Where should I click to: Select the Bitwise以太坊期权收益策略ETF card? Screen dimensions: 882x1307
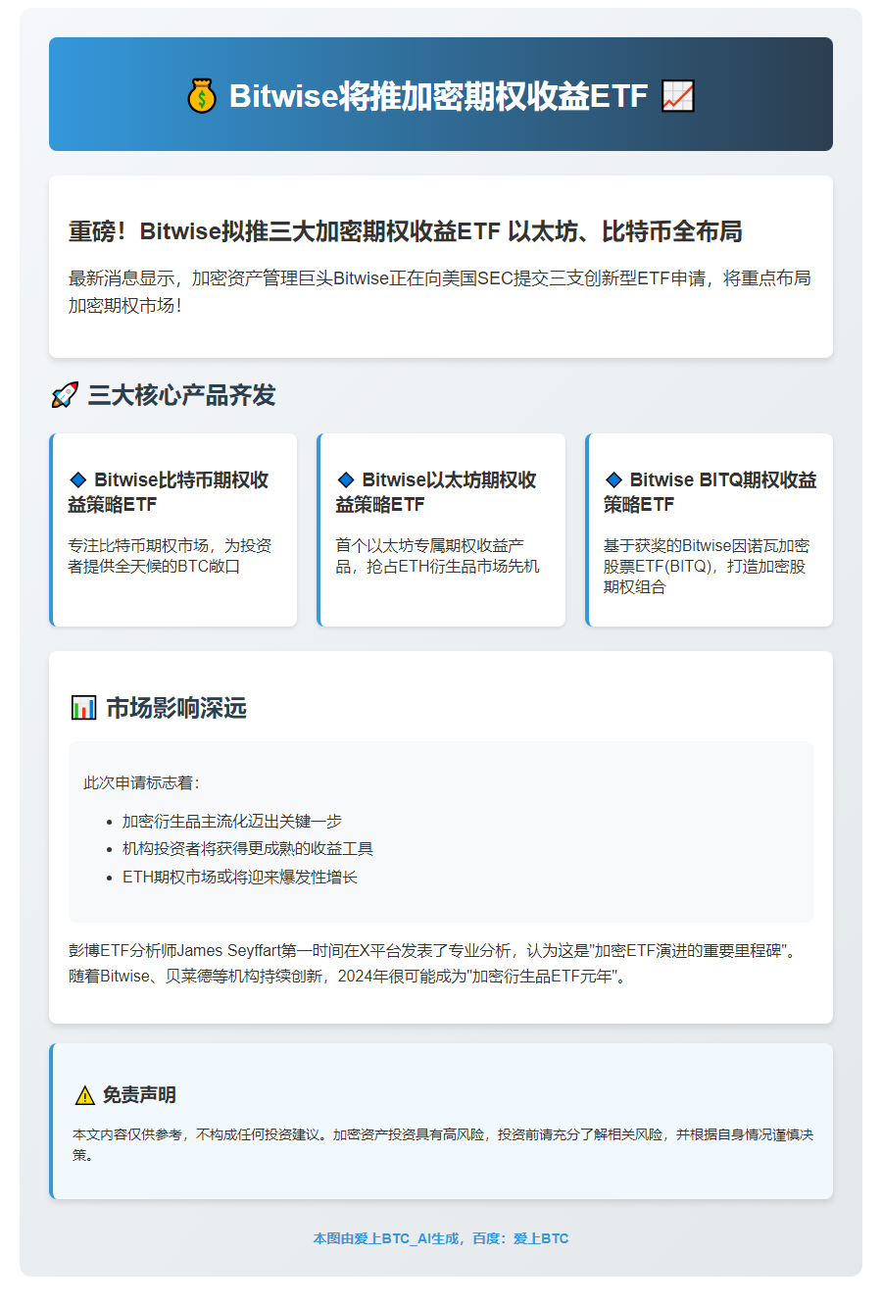tap(442, 529)
